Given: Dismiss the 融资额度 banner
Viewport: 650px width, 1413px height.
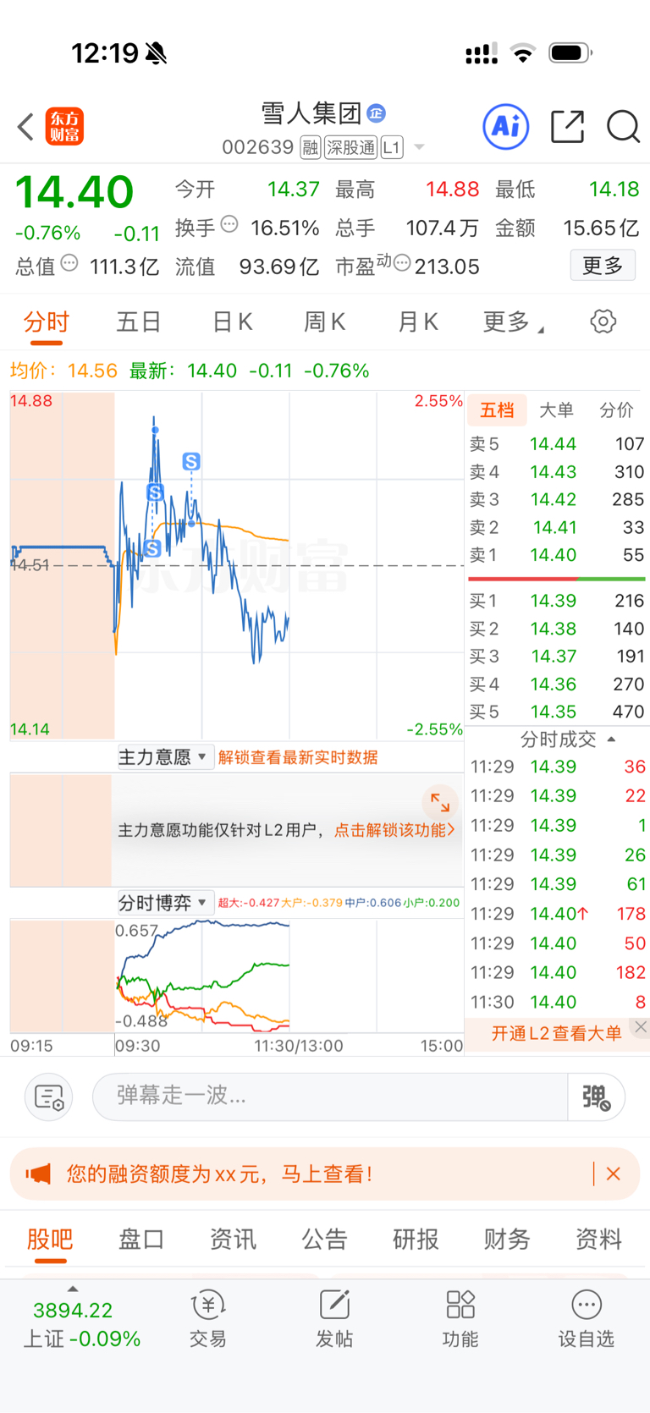Looking at the screenshot, I should tap(614, 1174).
